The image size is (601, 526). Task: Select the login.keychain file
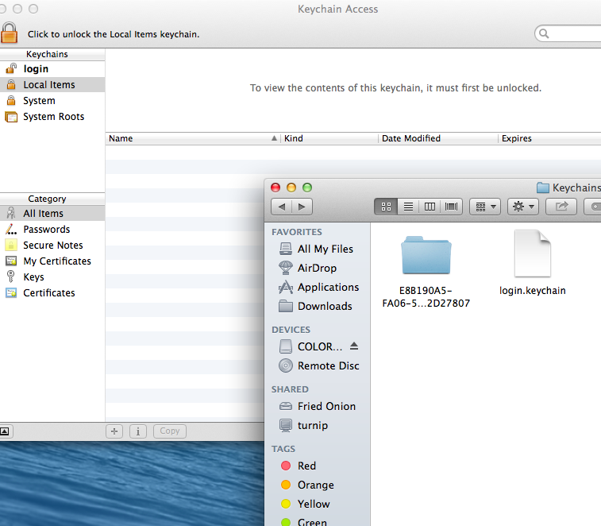(533, 263)
